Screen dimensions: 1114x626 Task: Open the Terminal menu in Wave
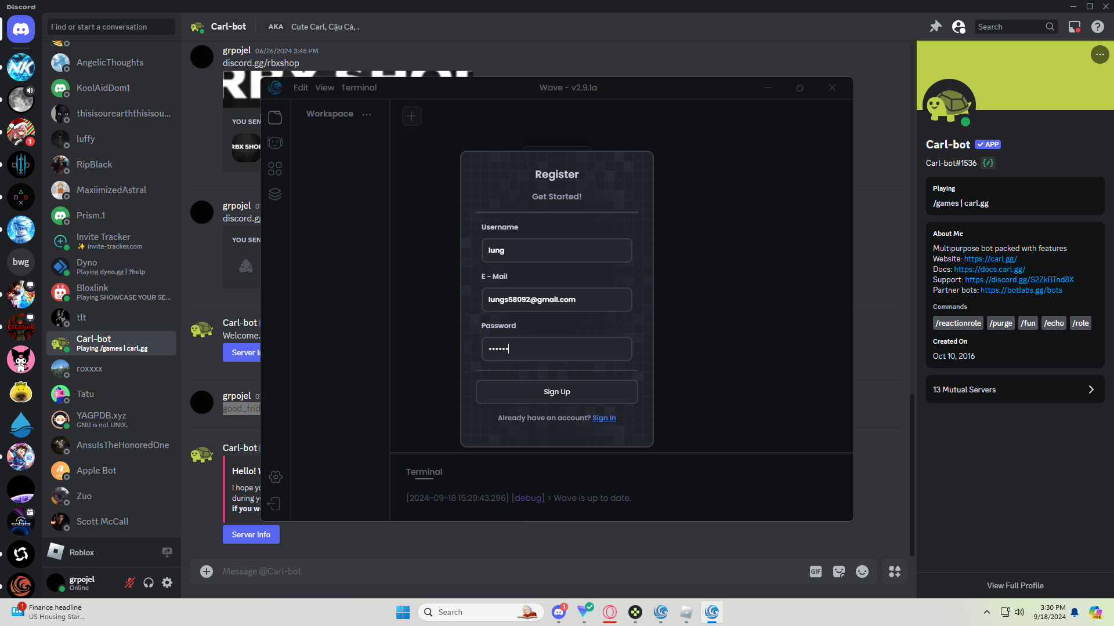pyautogui.click(x=359, y=88)
